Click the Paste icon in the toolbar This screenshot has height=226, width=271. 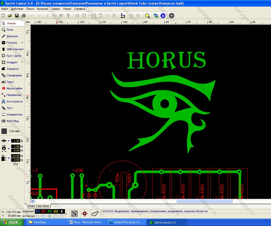tap(61, 16)
